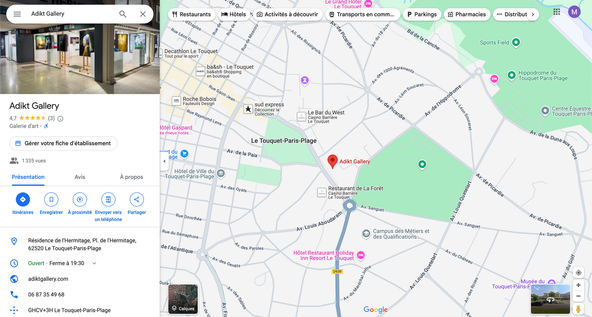Viewport: 592px width, 317px height.
Task: Collapse the side panel arrow
Action: 164,161
